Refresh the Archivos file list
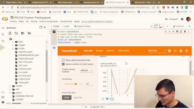This screenshot has height=109, width=194. 16,33
